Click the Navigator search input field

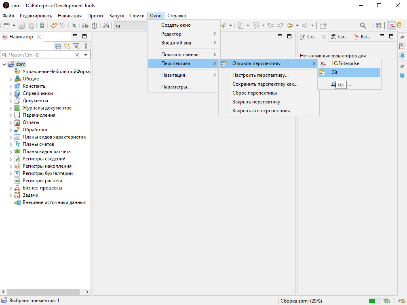coord(38,55)
